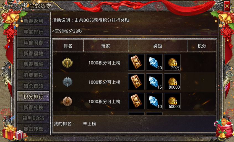Image resolution: width=234 pixels, height=142 pixels.
Task: Click third place crystal reward showing 10
Action: pos(154,101)
